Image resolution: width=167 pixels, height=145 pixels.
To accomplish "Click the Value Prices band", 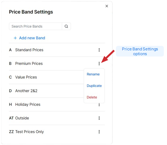I will pyautogui.click(x=26, y=77).
